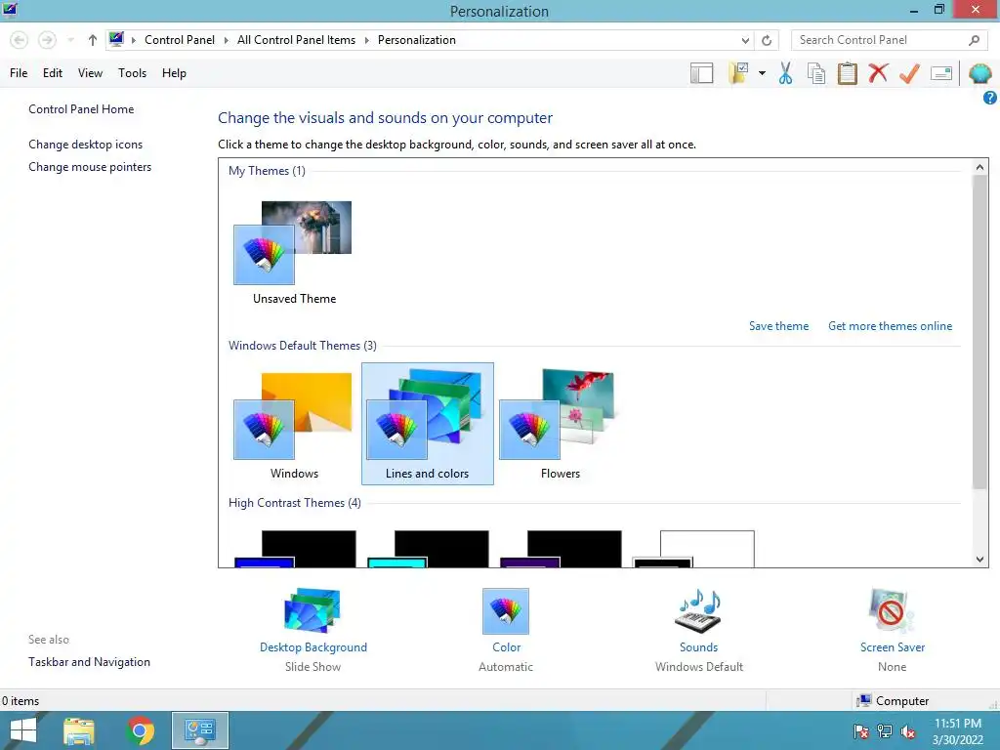Open File Explorer from taskbar
This screenshot has width=1000, height=750.
point(78,730)
